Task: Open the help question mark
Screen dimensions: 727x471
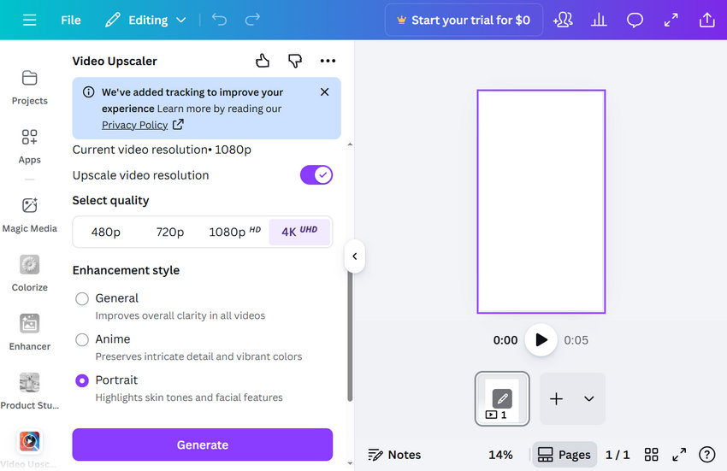Action: [707, 455]
